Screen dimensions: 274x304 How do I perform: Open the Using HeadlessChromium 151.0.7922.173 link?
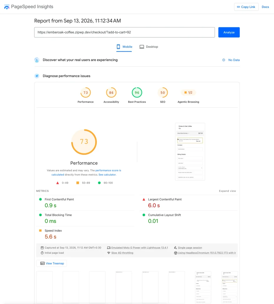pos(207,253)
